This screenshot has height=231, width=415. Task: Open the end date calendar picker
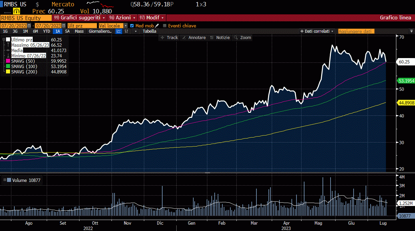click(x=63, y=26)
